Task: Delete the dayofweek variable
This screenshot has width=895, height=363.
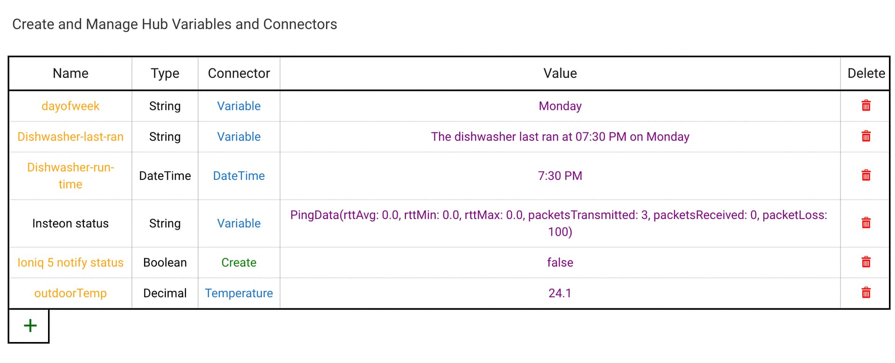Action: 866,106
